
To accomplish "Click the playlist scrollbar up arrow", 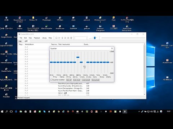I will point(145,44).
